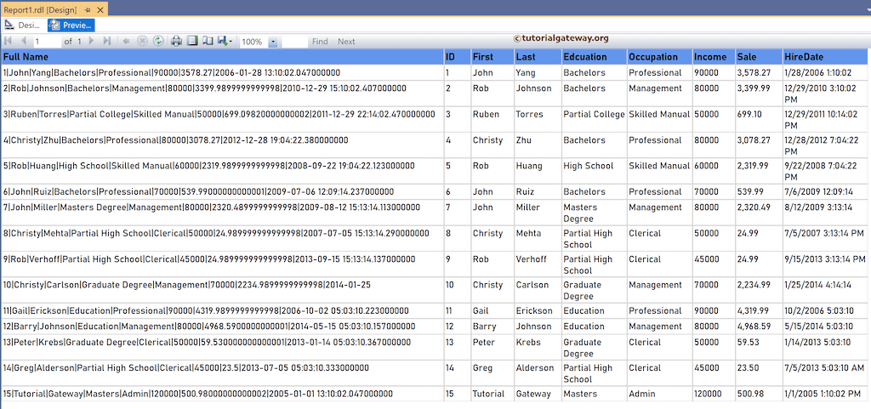The height and width of the screenshot is (409, 871).
Task: Click the HireDate column header
Action: click(x=825, y=57)
